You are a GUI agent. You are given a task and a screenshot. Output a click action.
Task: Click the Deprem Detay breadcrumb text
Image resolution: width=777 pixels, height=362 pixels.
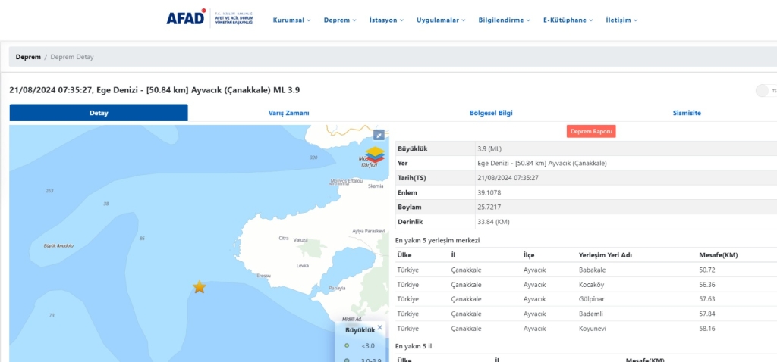point(72,57)
